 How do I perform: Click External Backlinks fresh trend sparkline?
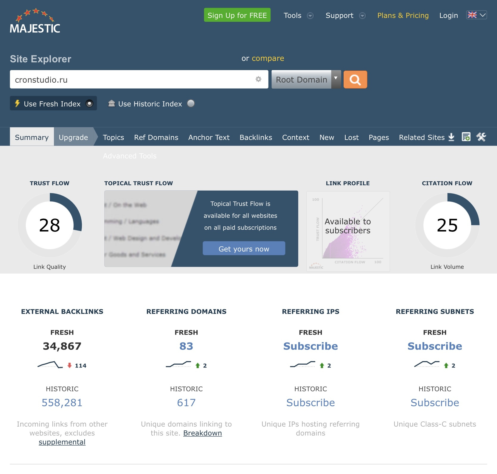pos(50,365)
